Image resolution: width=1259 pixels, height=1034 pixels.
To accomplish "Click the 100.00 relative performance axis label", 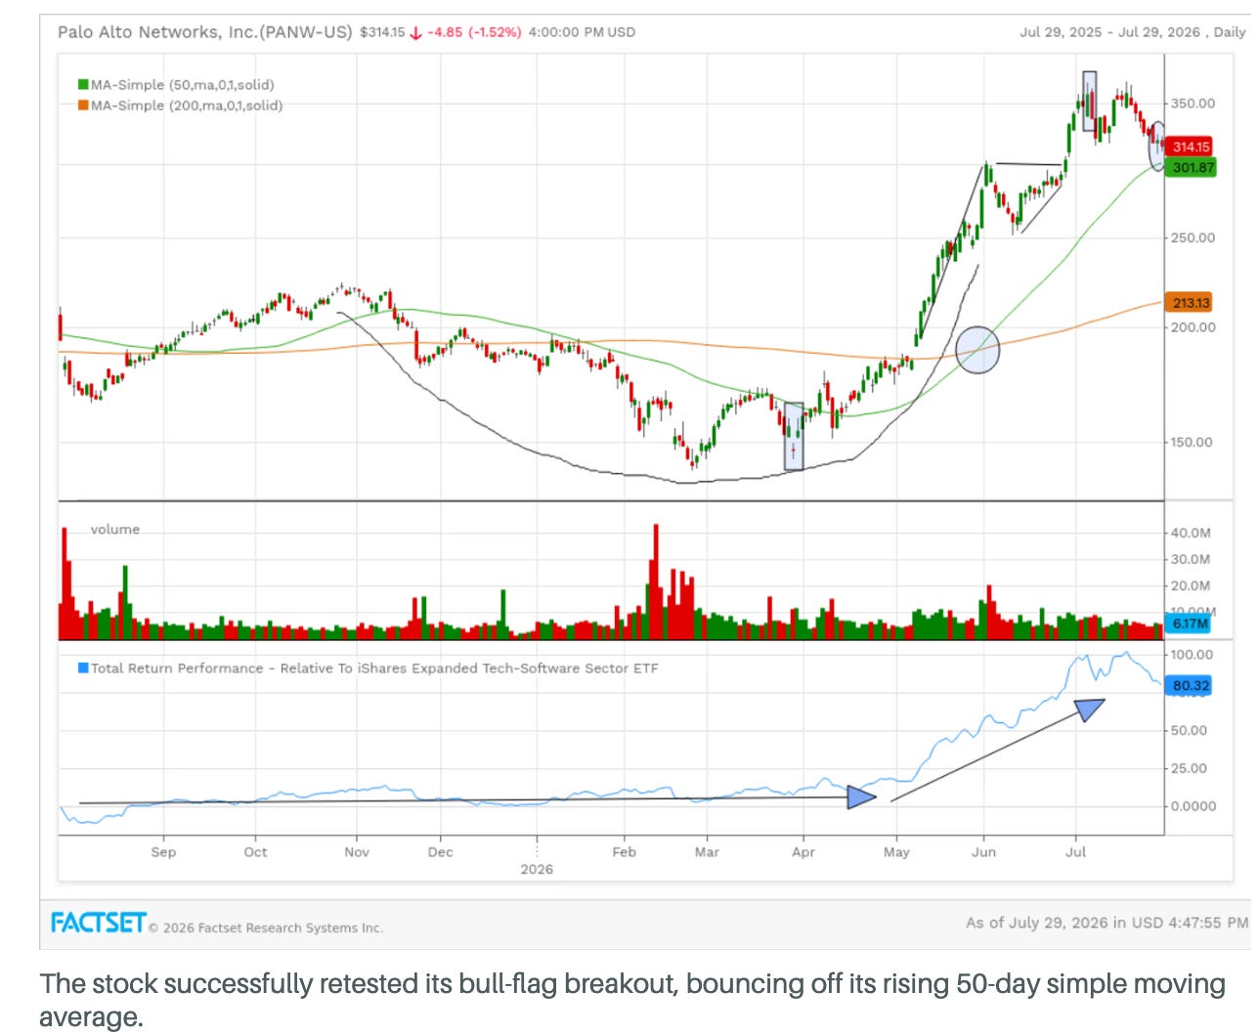I will pos(1192,655).
